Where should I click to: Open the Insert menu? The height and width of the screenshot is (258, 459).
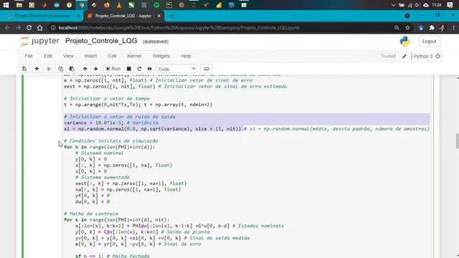tap(90, 56)
